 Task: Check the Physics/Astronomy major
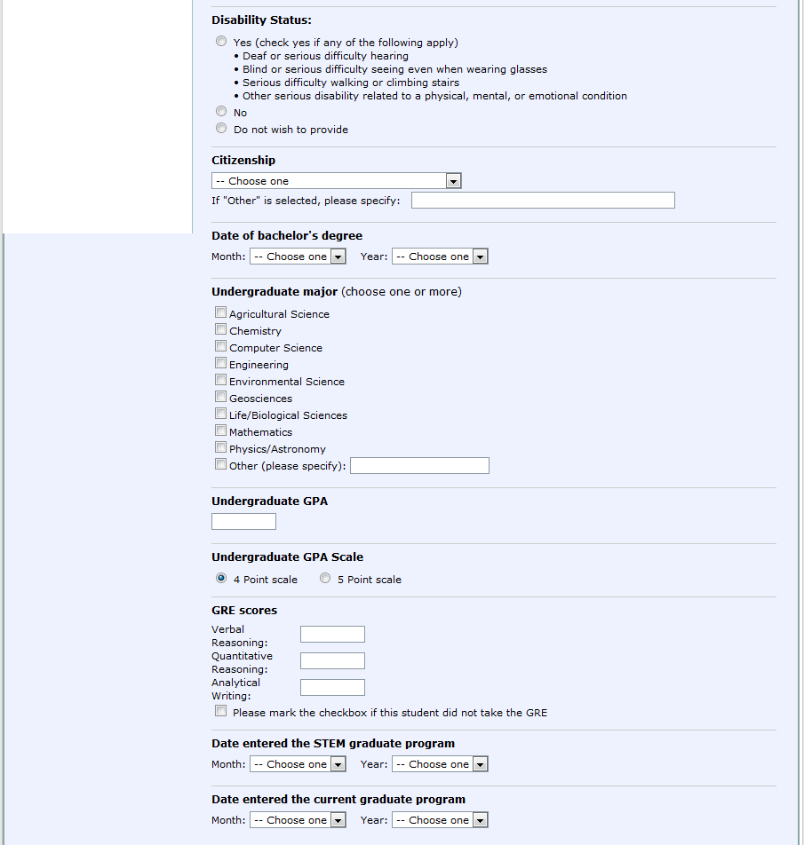[x=220, y=447]
